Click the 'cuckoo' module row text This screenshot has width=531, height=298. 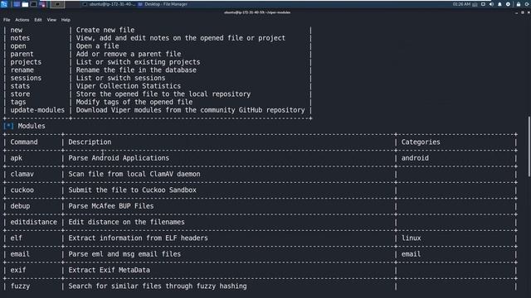pos(22,190)
